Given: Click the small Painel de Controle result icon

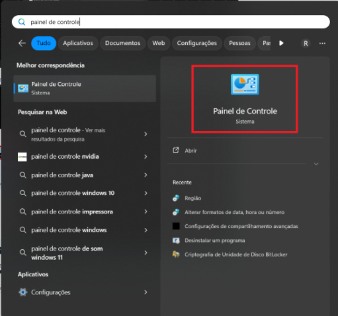Looking at the screenshot, I should pos(23,89).
